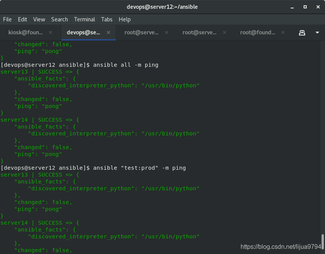Image resolution: width=325 pixels, height=254 pixels.
Task: Expand the tab list dropdown arrow
Action: pyautogui.click(x=317, y=32)
